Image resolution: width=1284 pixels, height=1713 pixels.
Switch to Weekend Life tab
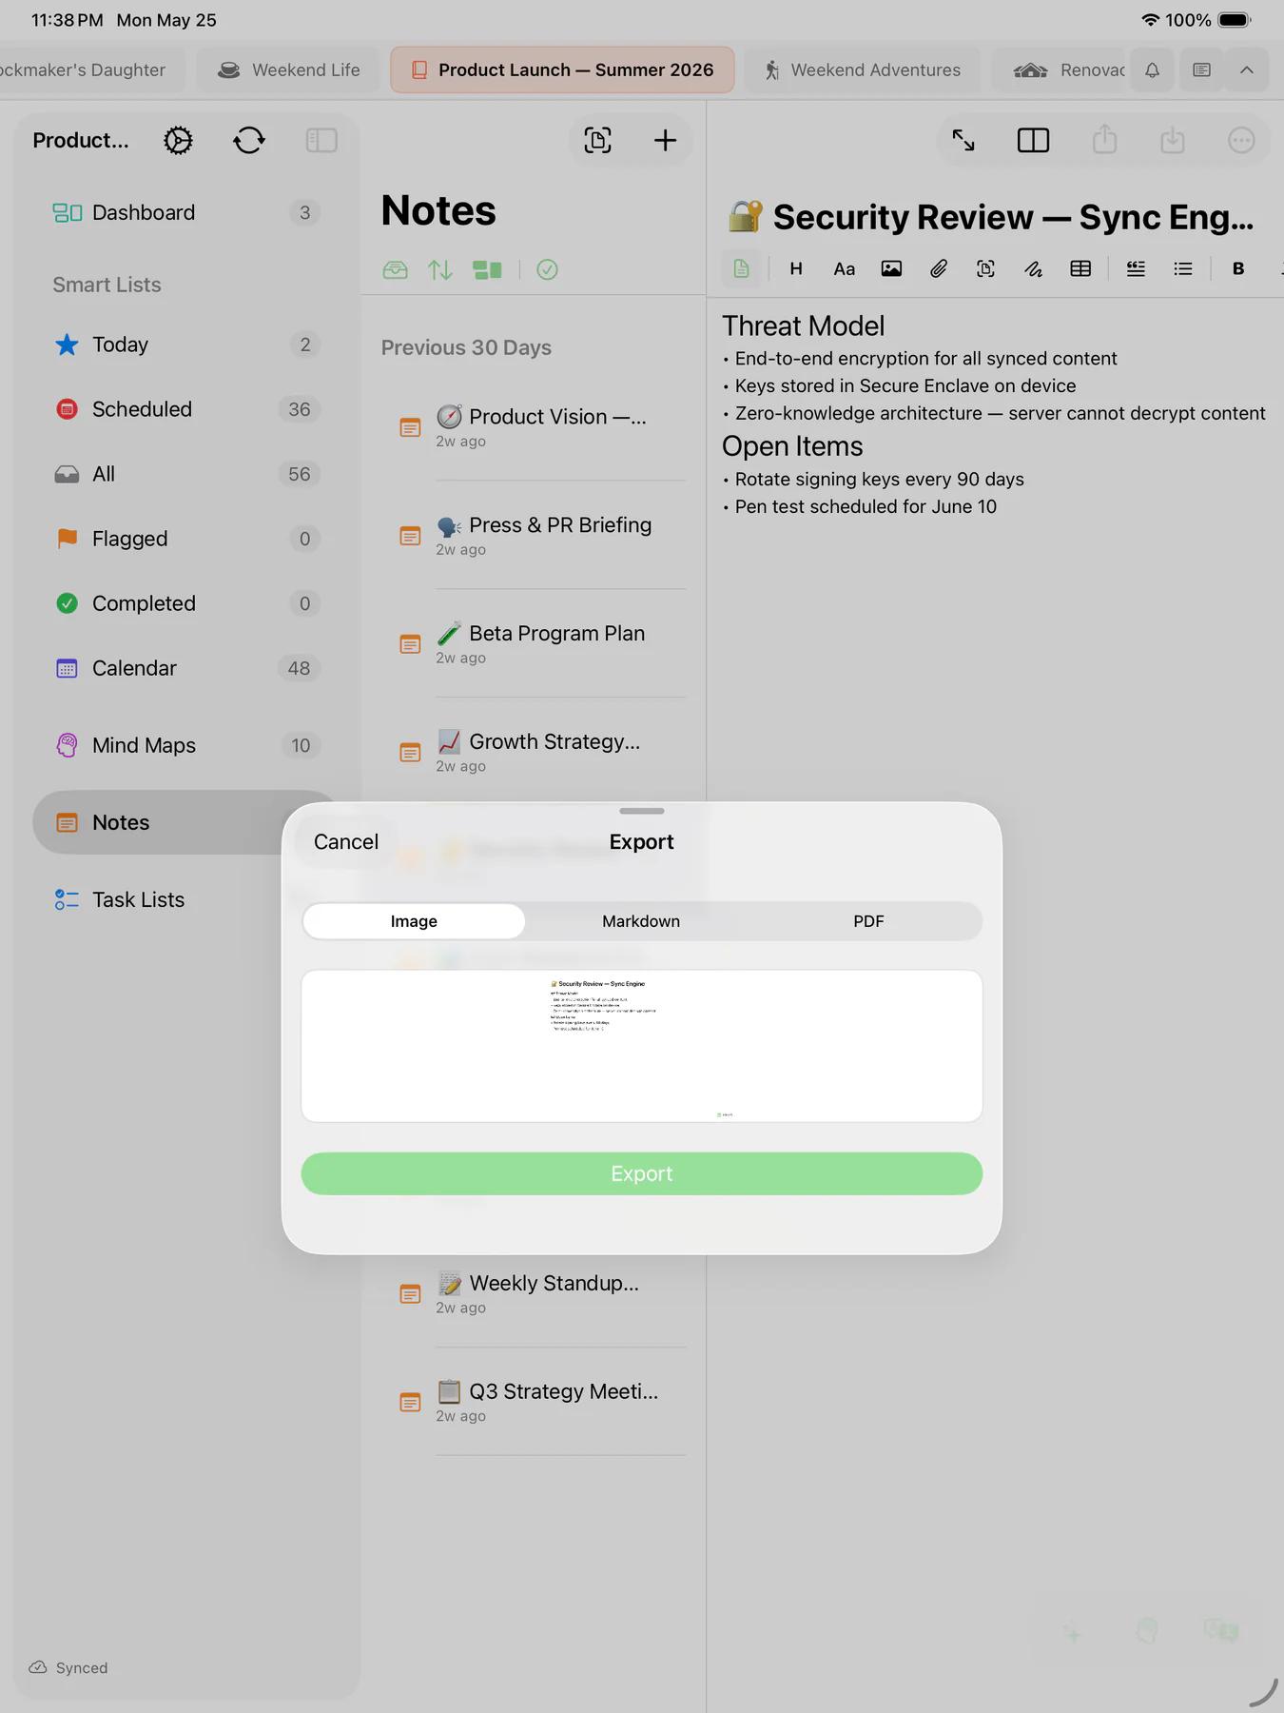(288, 70)
